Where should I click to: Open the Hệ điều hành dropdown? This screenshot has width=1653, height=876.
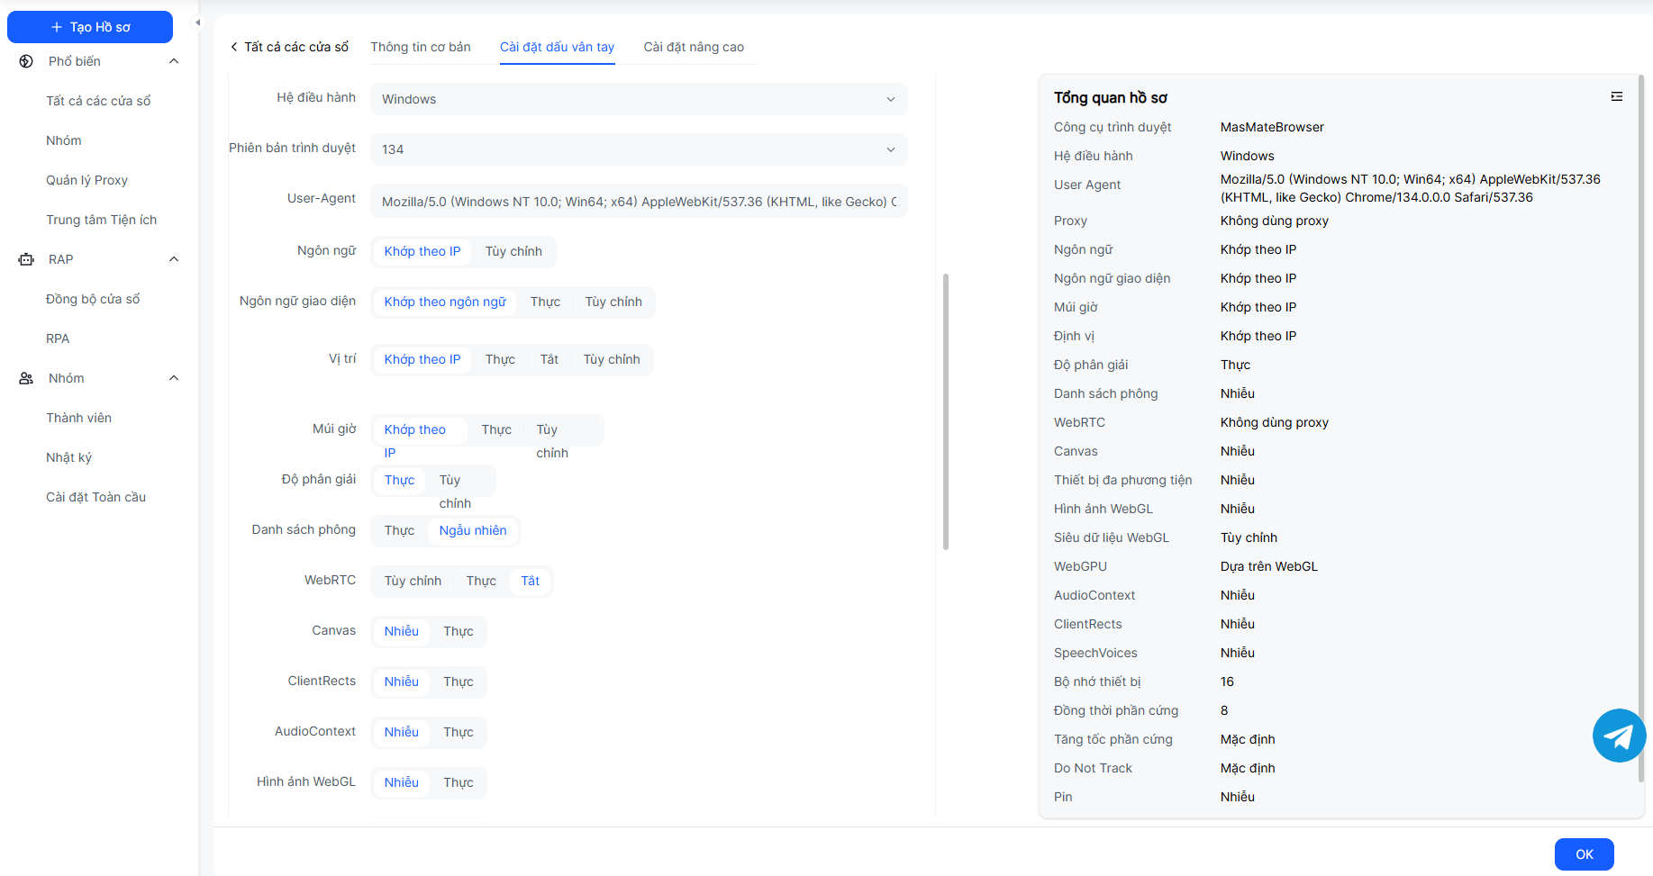638,99
